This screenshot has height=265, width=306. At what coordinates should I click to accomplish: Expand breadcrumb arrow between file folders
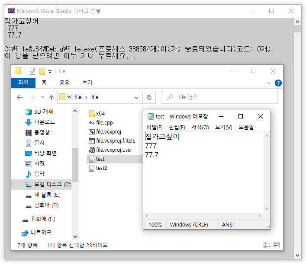[86, 97]
